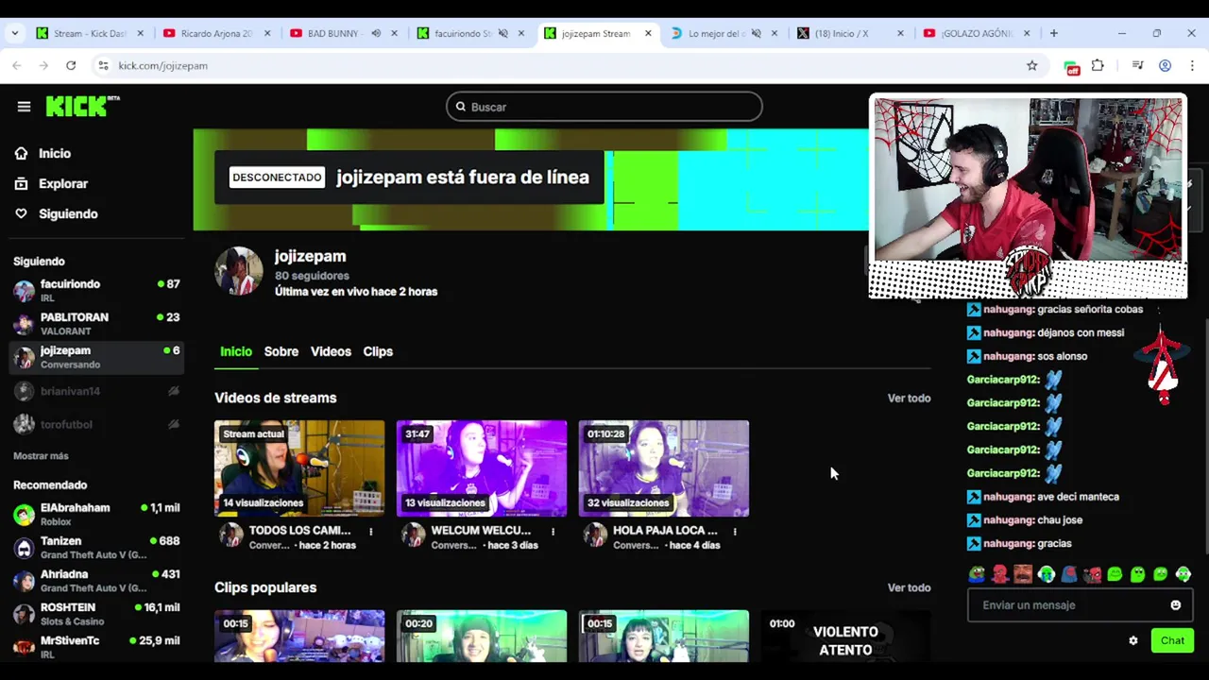Open MrStivenTc recommended channel
The height and width of the screenshot is (680, 1209).
(x=96, y=646)
